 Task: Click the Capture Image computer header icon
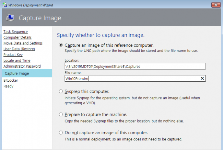click(10, 18)
